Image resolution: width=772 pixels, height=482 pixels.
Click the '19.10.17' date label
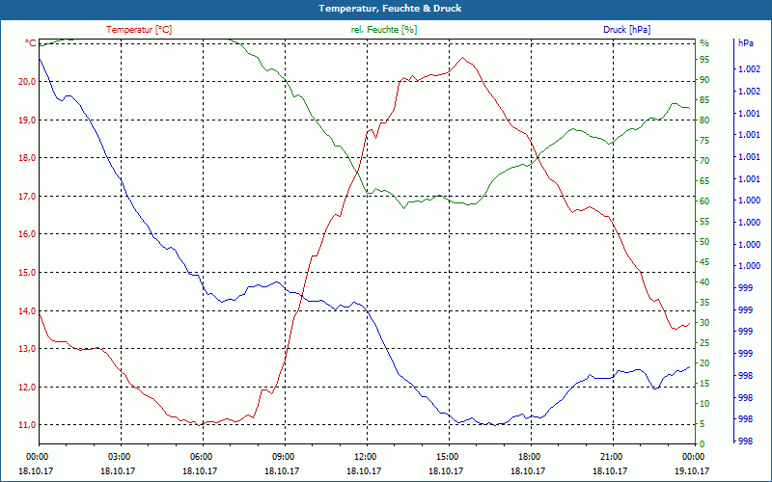[x=692, y=470]
